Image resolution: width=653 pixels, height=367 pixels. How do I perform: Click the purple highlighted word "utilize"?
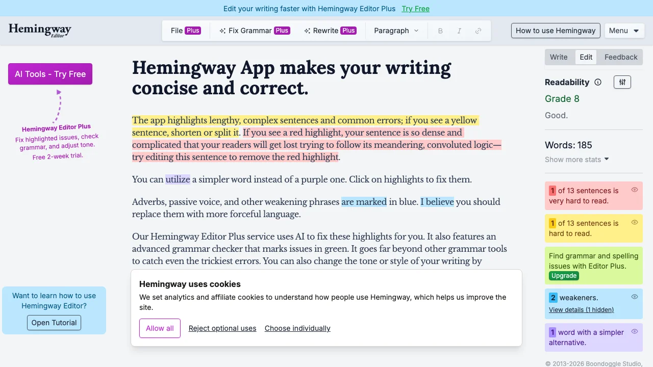tap(178, 179)
